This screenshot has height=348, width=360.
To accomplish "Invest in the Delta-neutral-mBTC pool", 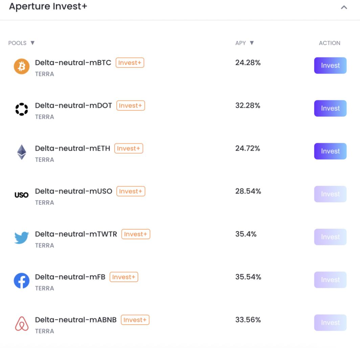I will click(x=330, y=66).
